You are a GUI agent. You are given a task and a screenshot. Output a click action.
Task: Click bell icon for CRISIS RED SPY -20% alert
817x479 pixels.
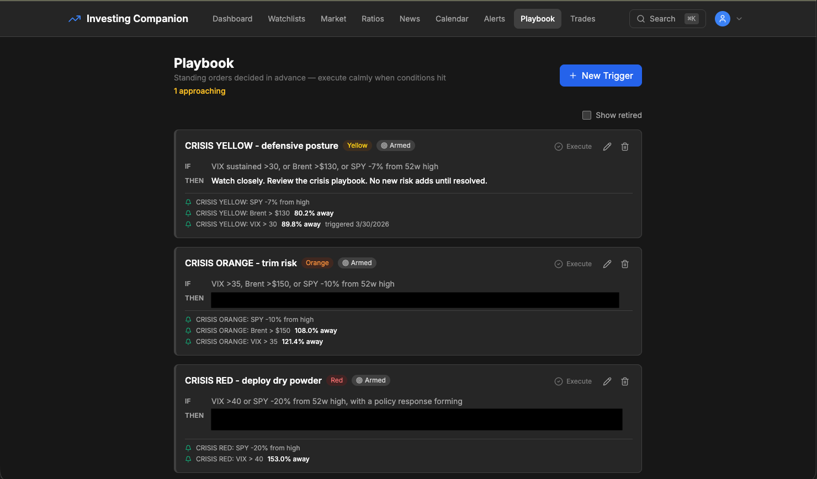pos(188,448)
